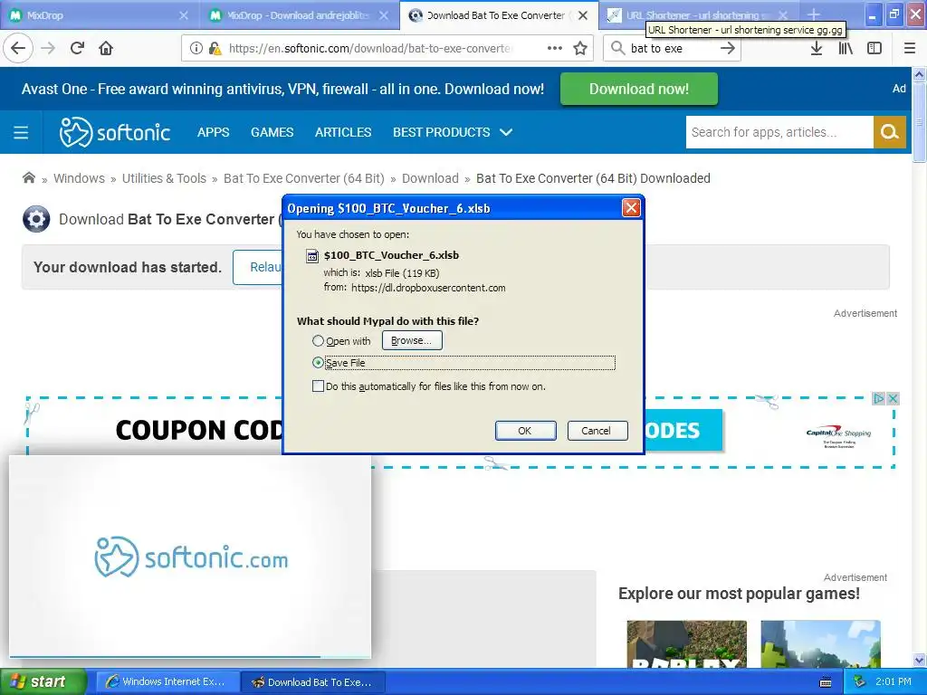Click the orange Softonic search button

pos(890,132)
